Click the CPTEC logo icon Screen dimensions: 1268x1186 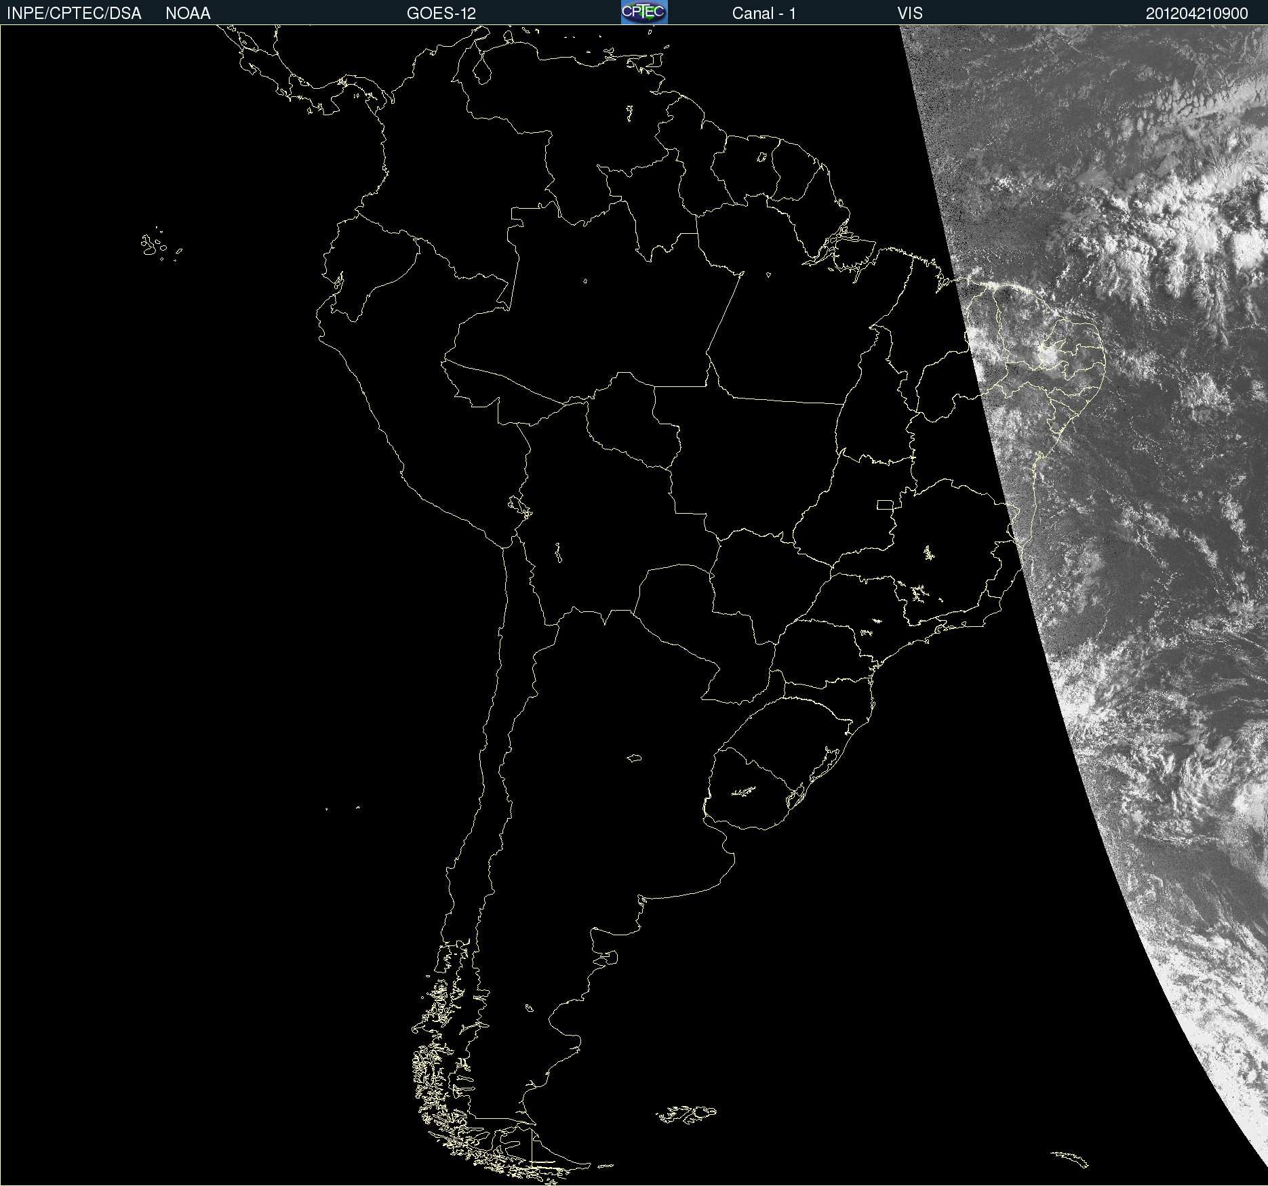pyautogui.click(x=644, y=12)
